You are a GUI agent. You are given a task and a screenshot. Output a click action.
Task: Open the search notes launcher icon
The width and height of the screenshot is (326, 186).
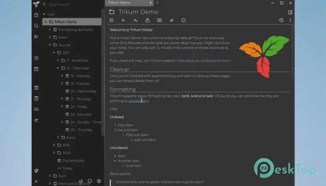pyautogui.click(x=36, y=26)
